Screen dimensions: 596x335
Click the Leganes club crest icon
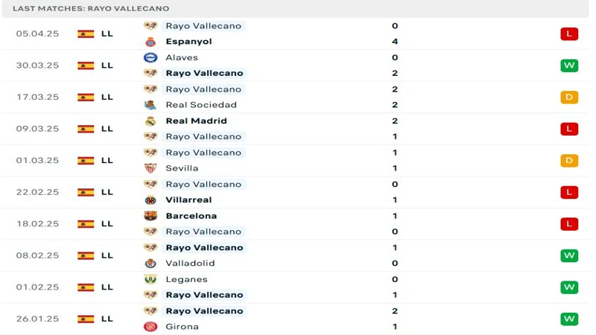pos(150,279)
